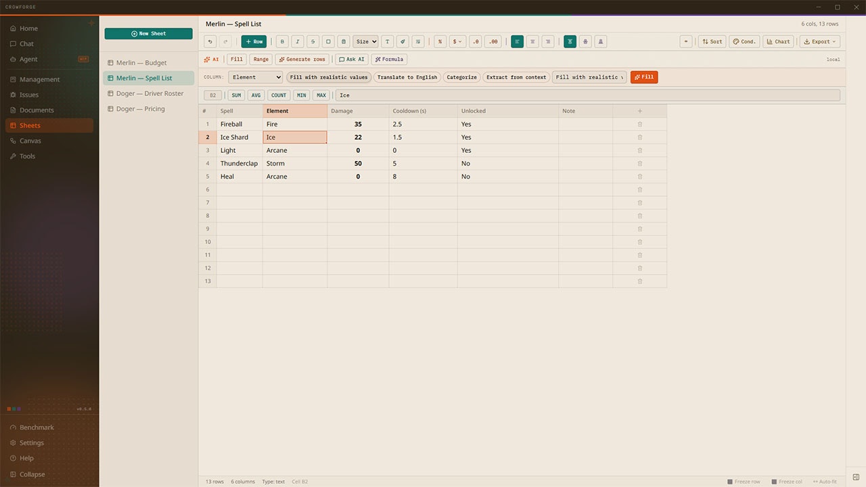
Task: Click the AI Fill button
Action: click(x=236, y=60)
